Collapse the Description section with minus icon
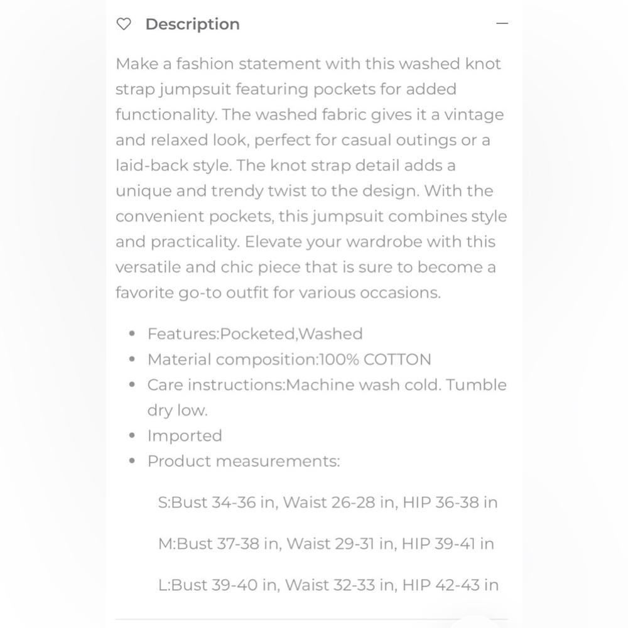The image size is (628, 628). coord(502,24)
